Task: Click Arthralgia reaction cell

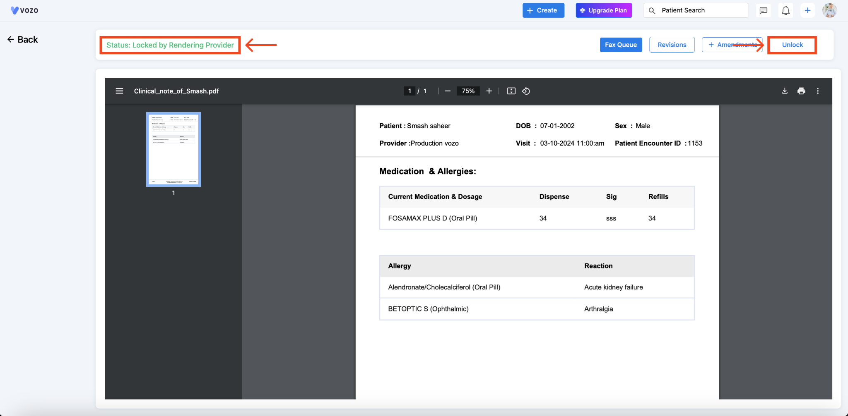Action: (x=599, y=309)
